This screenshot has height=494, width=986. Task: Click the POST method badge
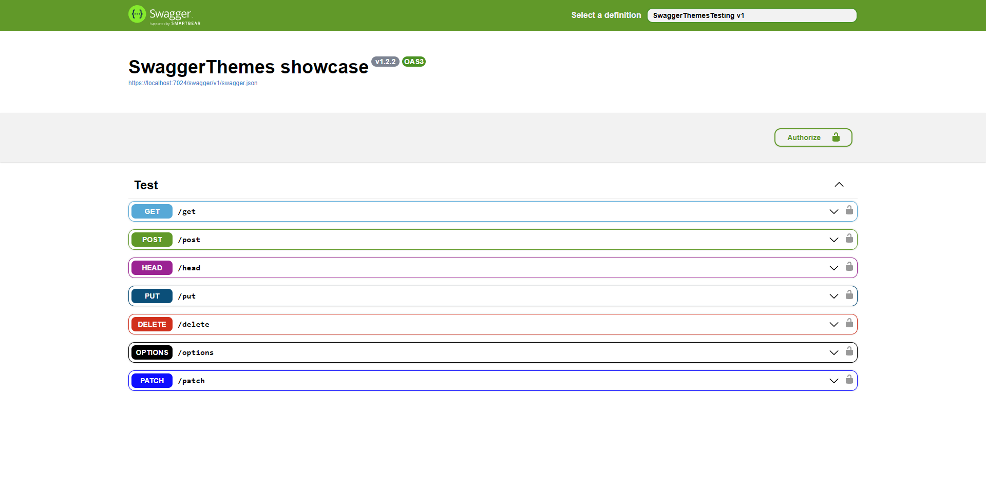[x=152, y=240]
